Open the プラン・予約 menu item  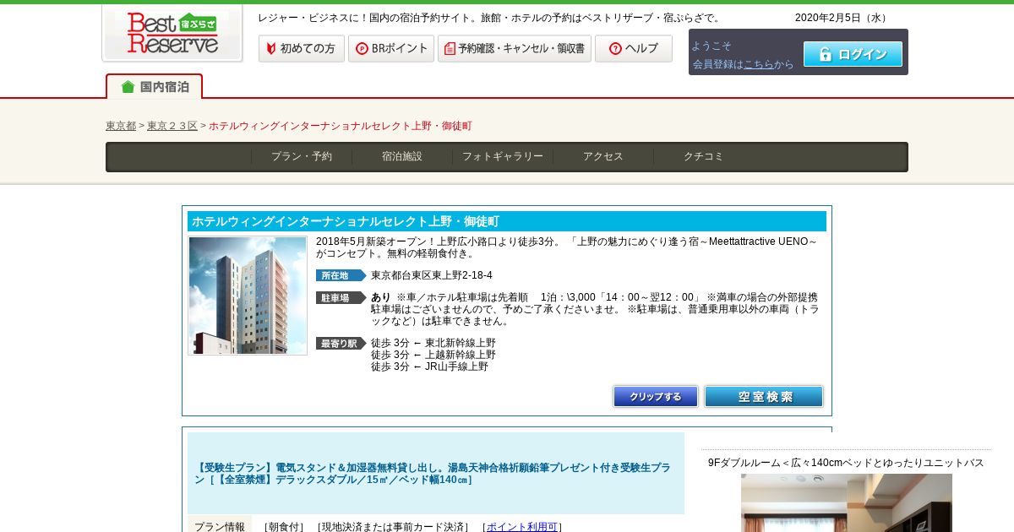pyautogui.click(x=302, y=156)
